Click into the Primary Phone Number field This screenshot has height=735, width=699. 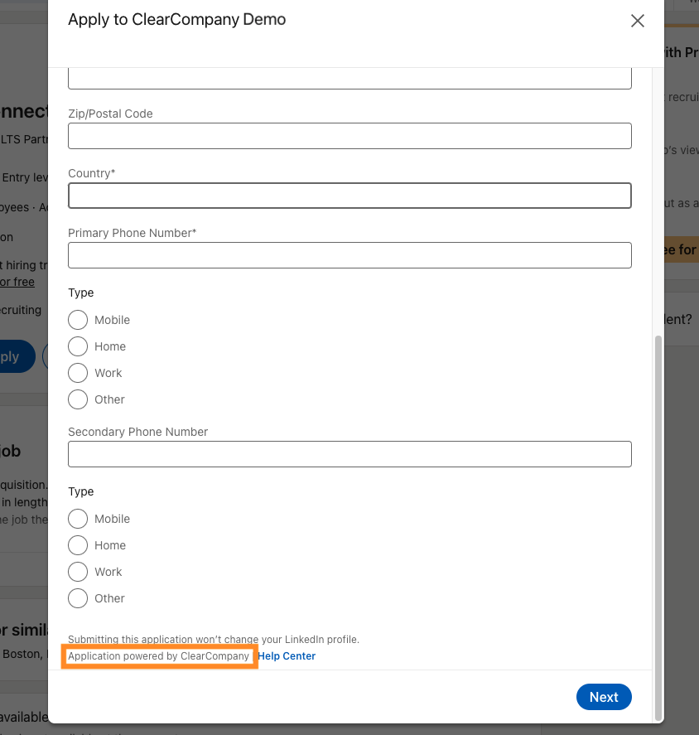349,255
